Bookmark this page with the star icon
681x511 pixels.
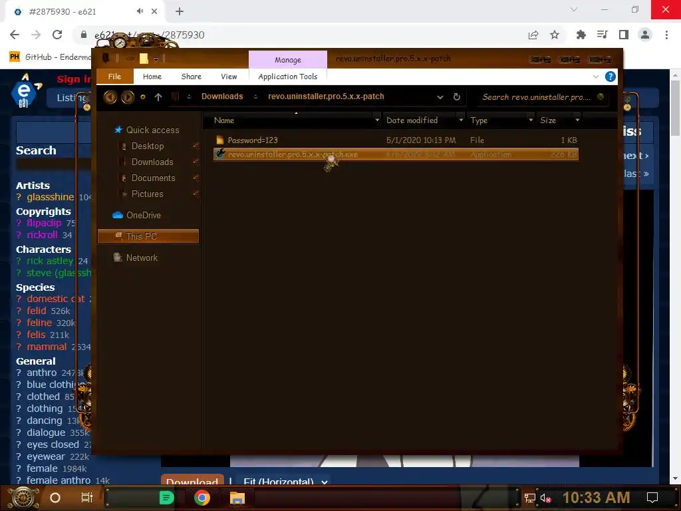[555, 35]
